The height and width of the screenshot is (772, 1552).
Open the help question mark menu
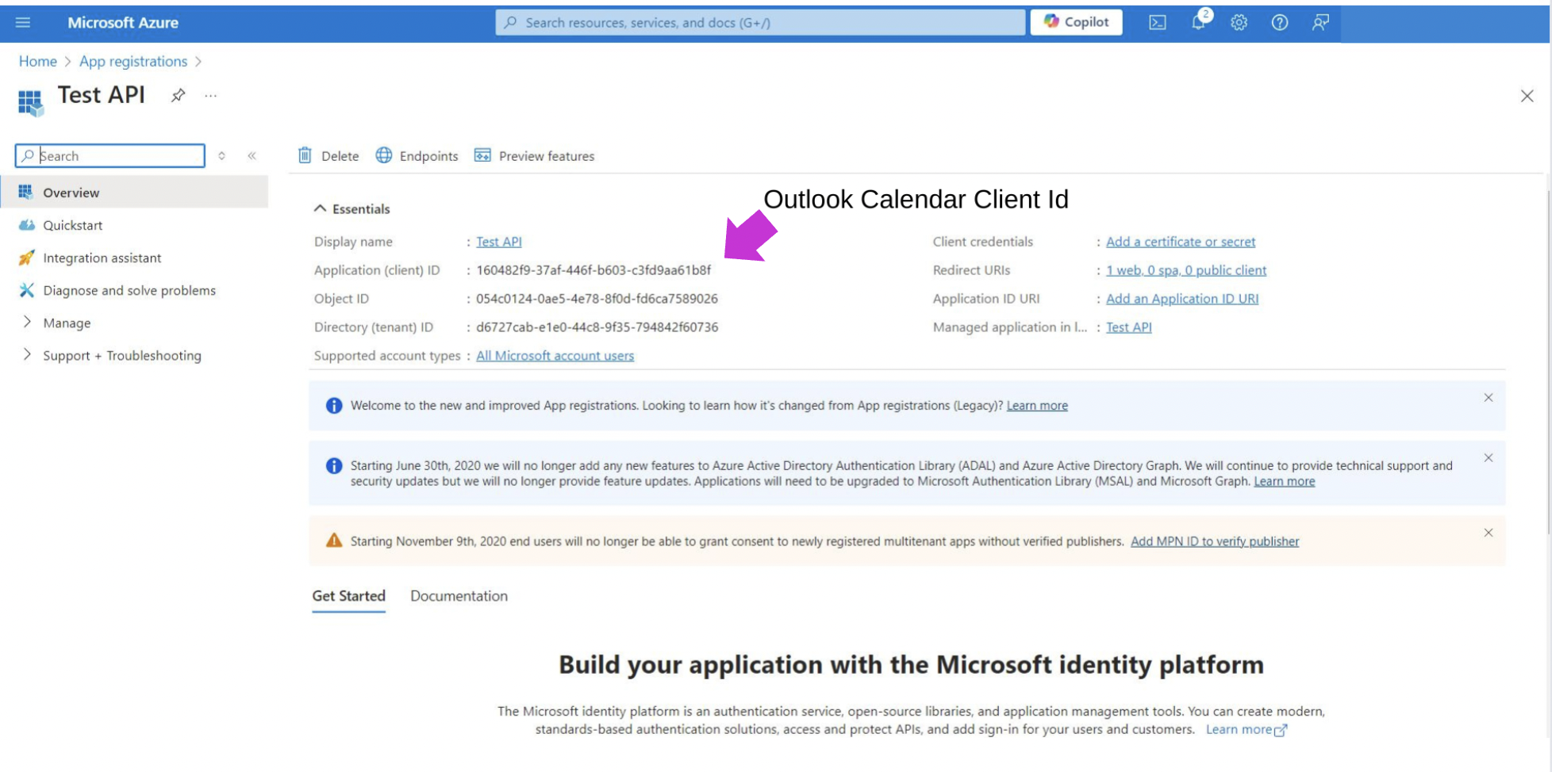click(1280, 23)
